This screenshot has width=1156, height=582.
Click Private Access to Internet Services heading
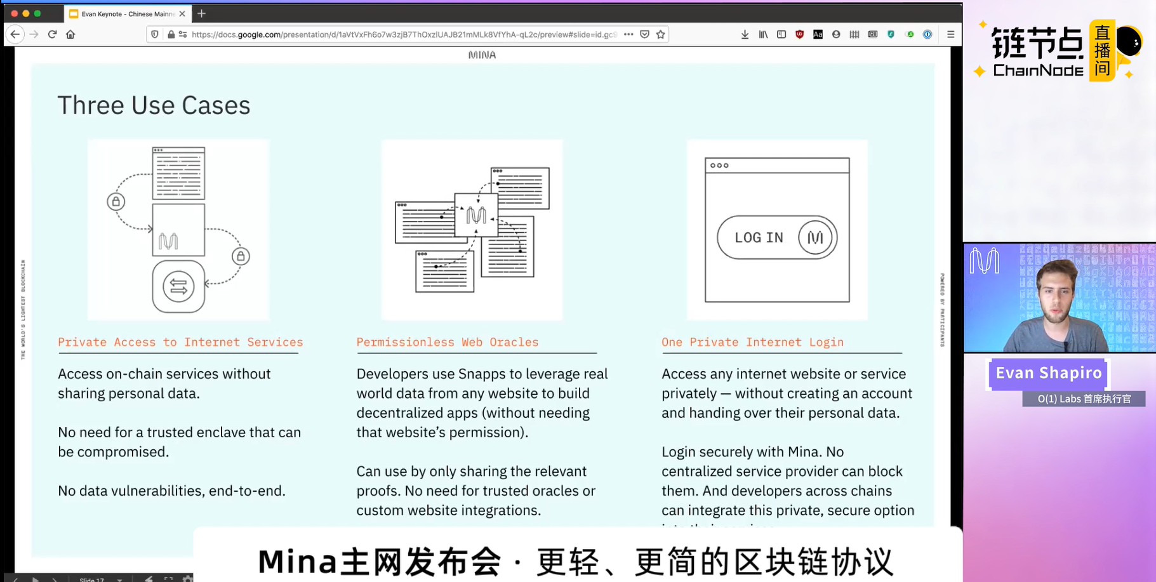tap(180, 342)
